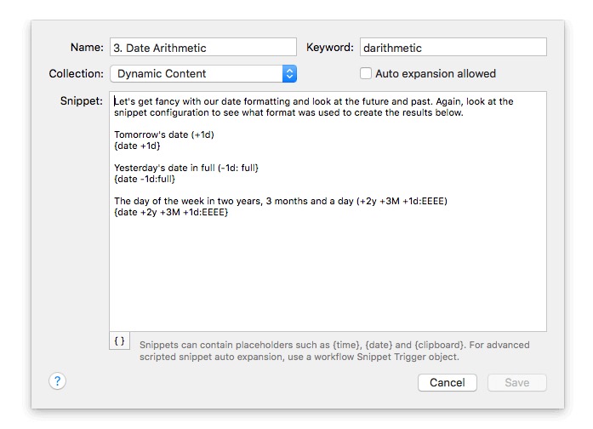Click the placeholder hint text below the snippet
The width and height of the screenshot is (593, 429).
click(x=334, y=351)
